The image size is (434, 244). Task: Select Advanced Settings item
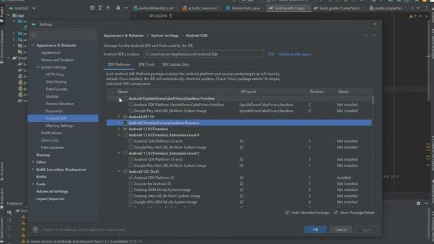[x=52, y=191]
